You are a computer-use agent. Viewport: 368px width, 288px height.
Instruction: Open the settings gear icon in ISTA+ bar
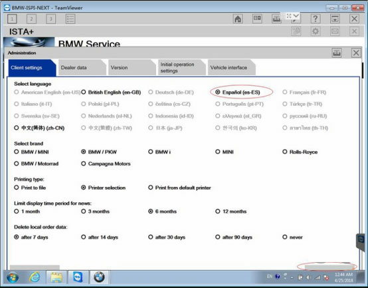click(316, 31)
